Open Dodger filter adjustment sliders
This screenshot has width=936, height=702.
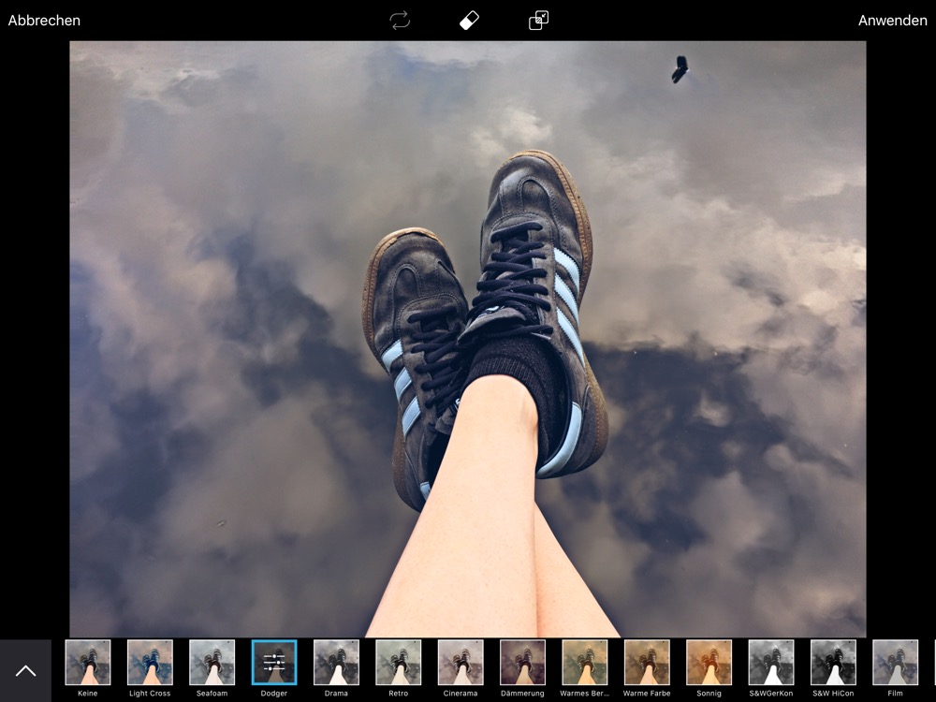click(274, 663)
